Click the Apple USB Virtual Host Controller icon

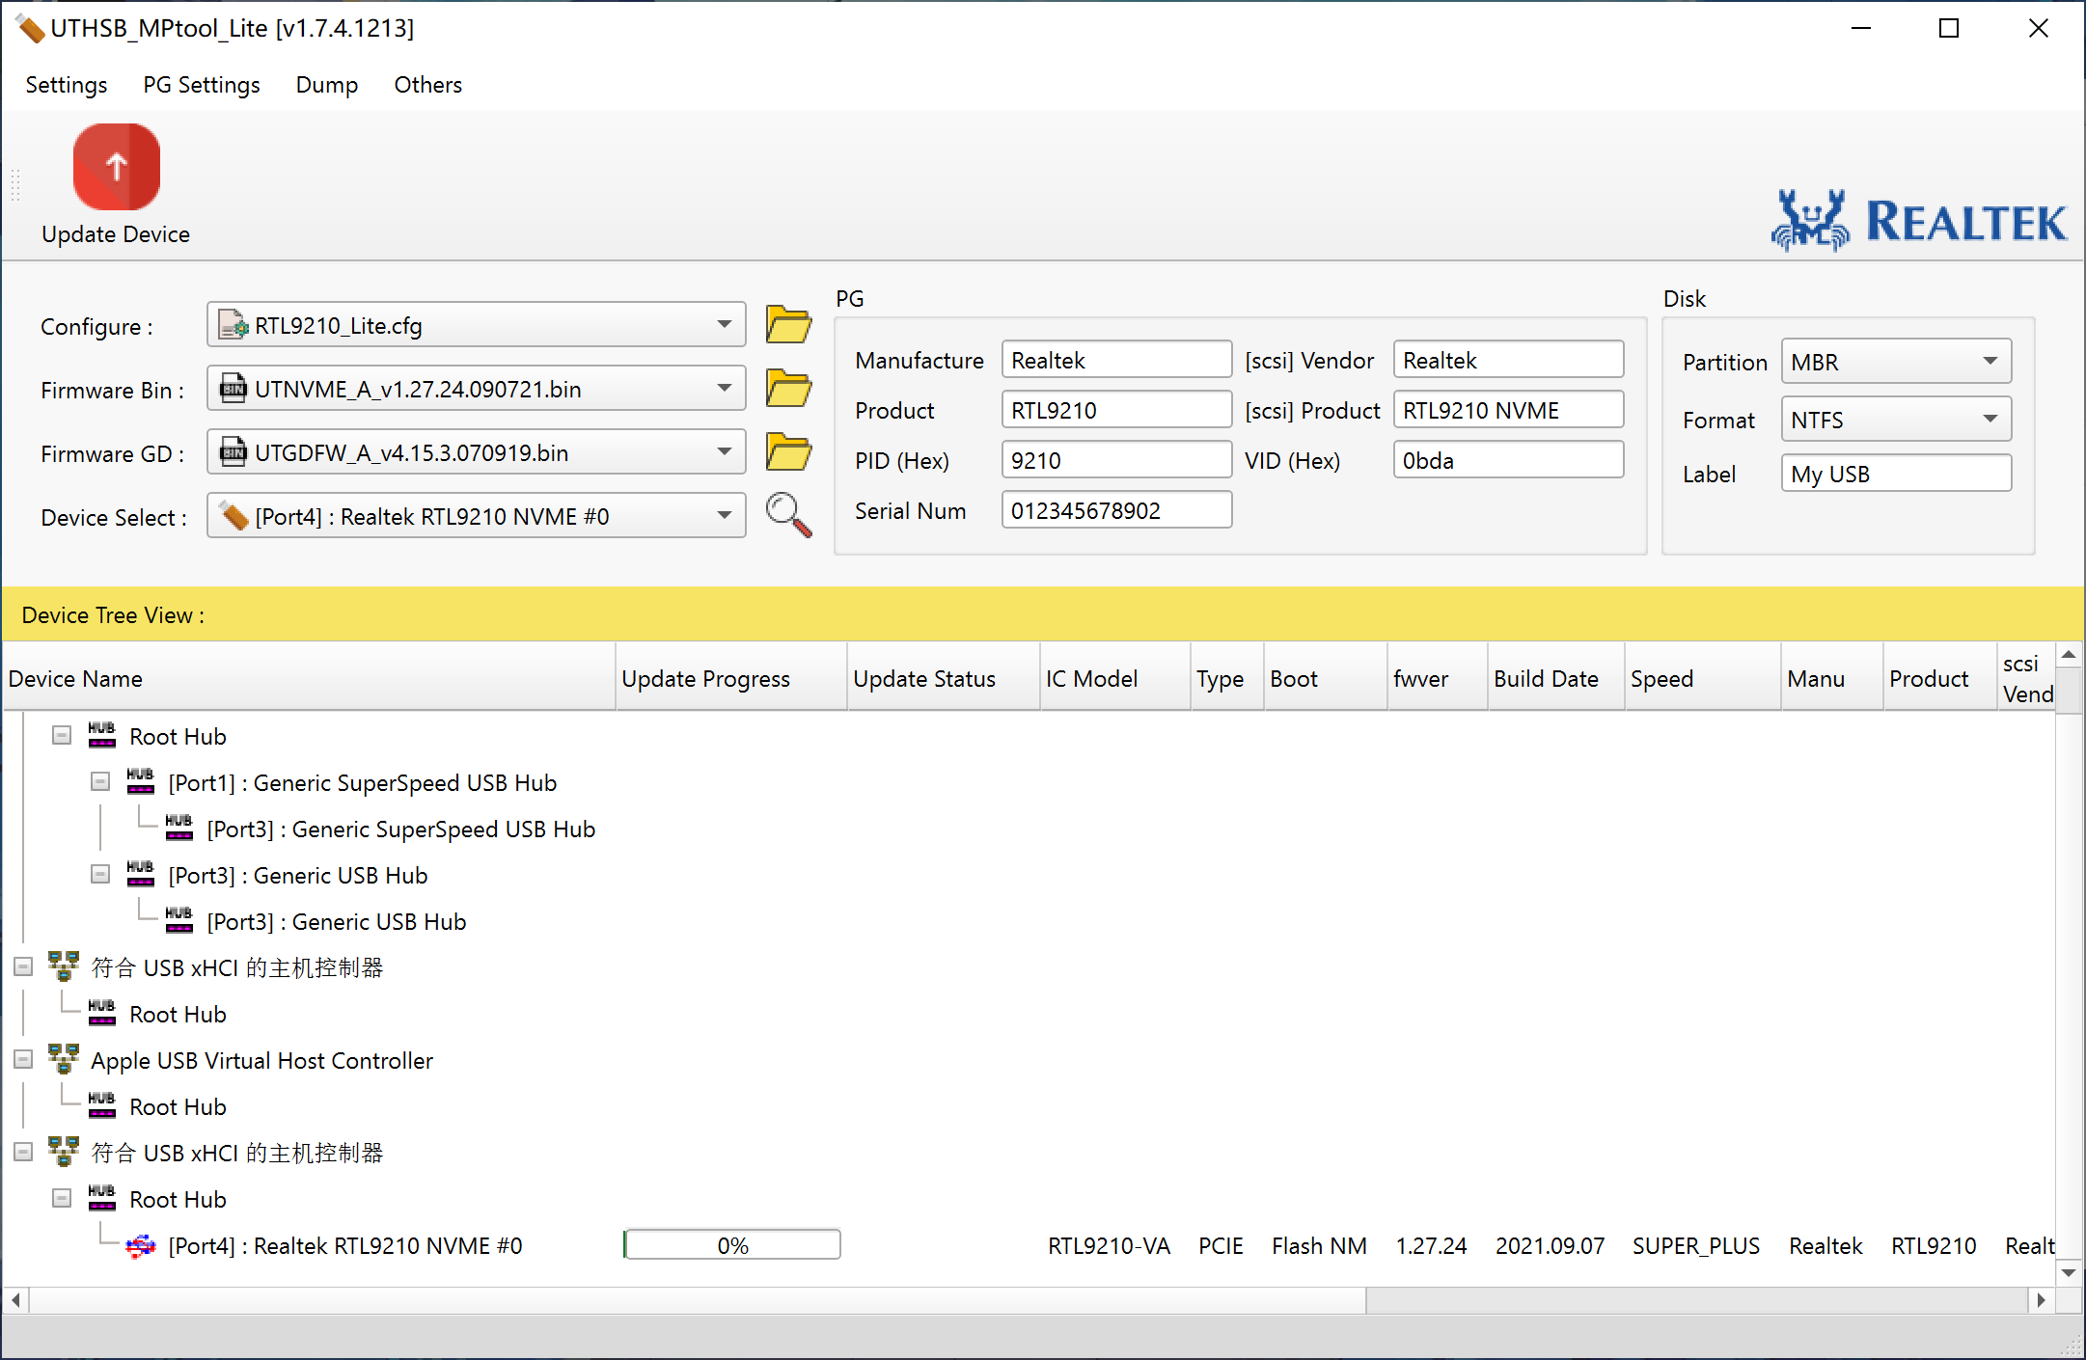pos(64,1060)
